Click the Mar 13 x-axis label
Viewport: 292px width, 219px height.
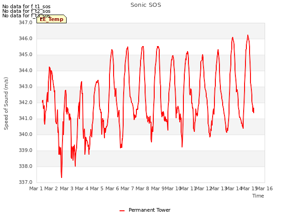(219, 188)
